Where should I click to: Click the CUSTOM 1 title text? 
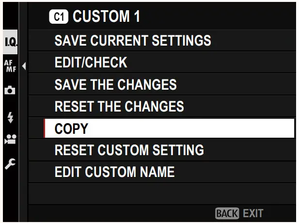click(x=106, y=17)
